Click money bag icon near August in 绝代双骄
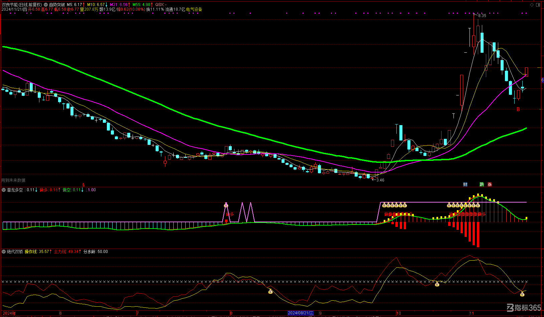 [270, 292]
